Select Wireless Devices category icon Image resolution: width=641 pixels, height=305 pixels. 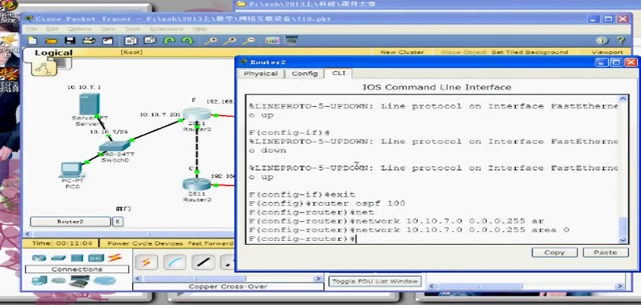(95, 258)
